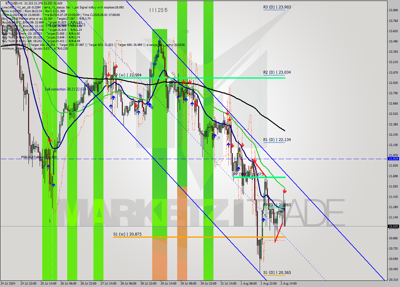Image resolution: width=400 pixels, height=287 pixels.
Task: Select the PP (w) | 22.994 label
Action: [x=127, y=75]
